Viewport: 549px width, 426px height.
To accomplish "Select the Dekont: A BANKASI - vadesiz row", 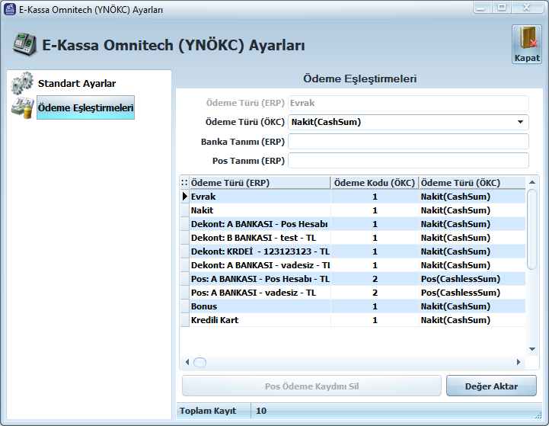I will (x=353, y=265).
